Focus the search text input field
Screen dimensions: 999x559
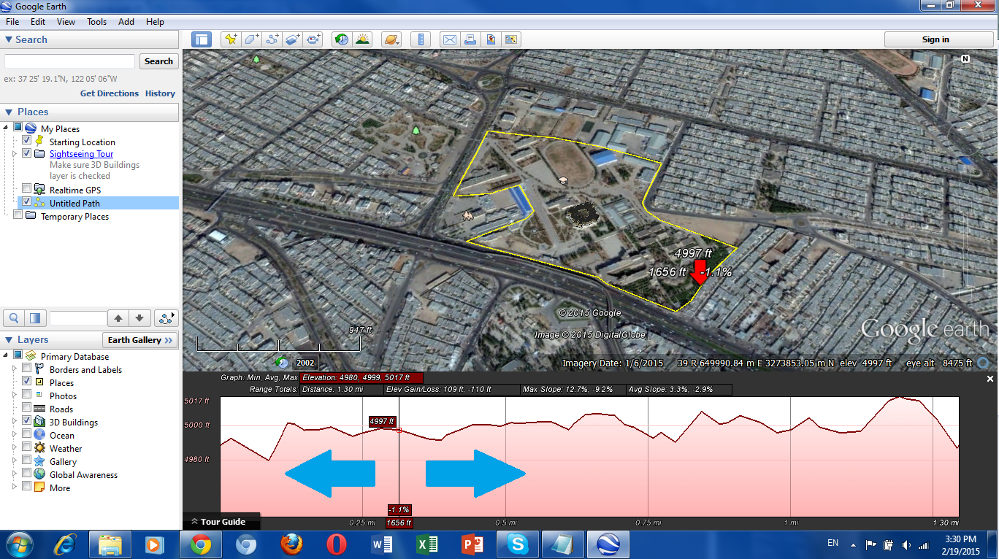point(69,61)
